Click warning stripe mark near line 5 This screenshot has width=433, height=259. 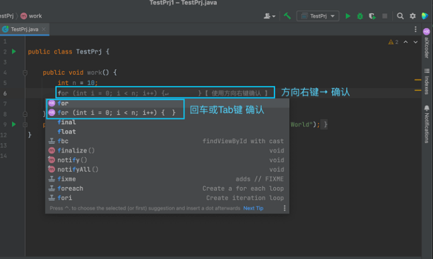[418, 80]
